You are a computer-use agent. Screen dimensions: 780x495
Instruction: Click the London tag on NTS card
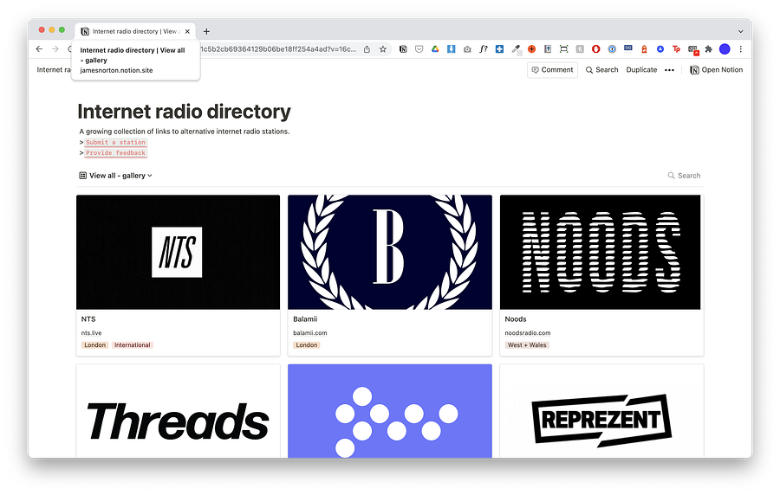tap(94, 345)
